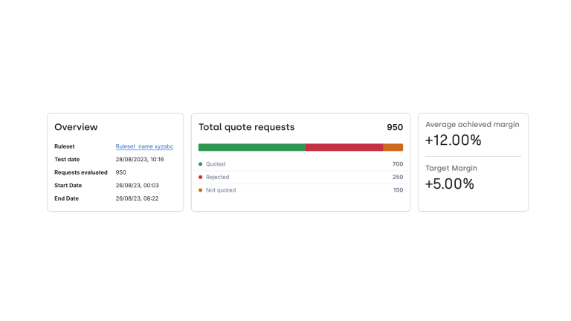Click the +12.00% margin value
This screenshot has height=321, width=571.
coord(453,140)
